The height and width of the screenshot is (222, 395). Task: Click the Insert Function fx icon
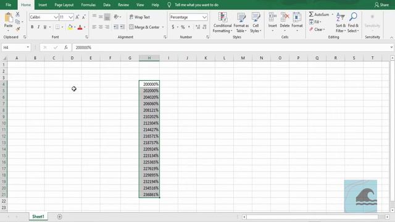tap(66, 47)
